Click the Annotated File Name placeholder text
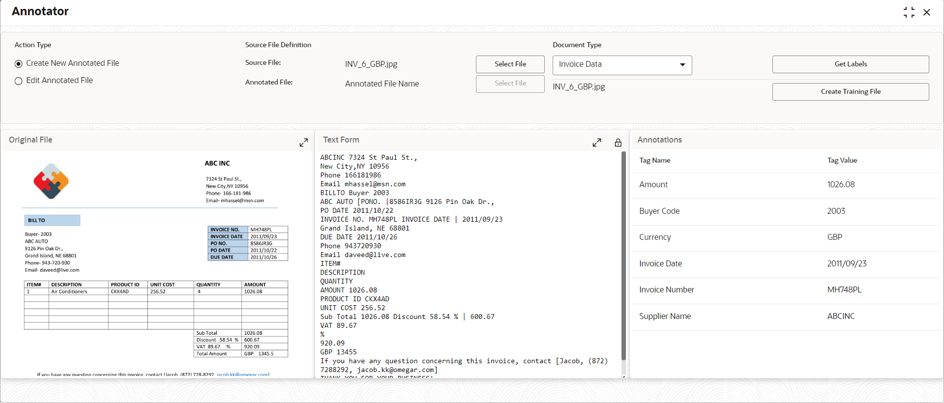This screenshot has height=403, width=944. [382, 84]
